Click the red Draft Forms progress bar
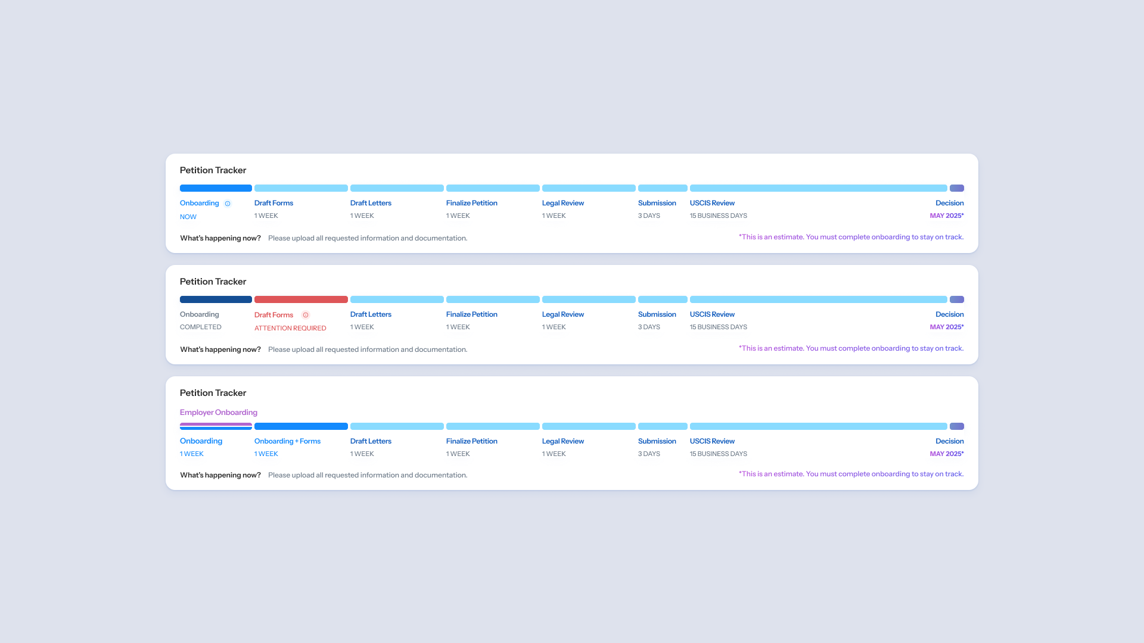The width and height of the screenshot is (1144, 643). [301, 299]
